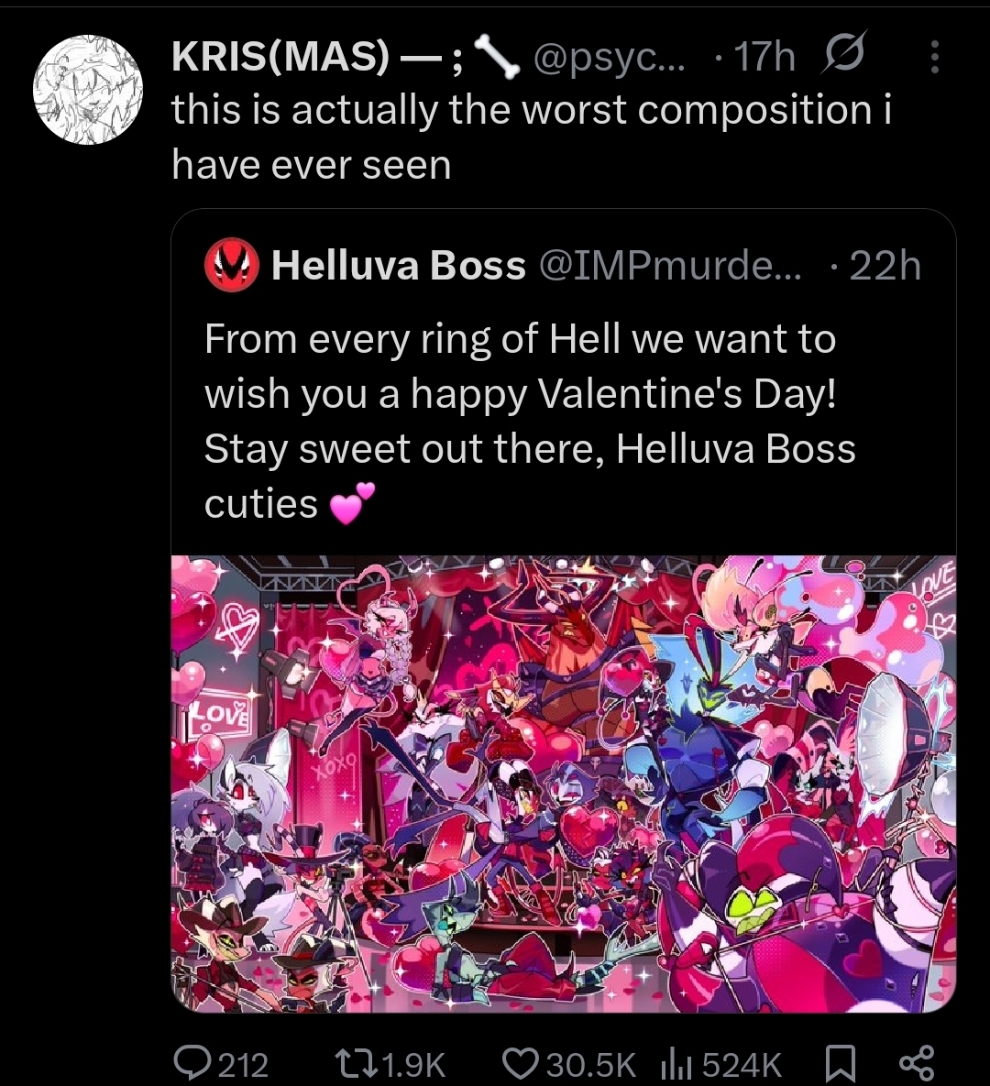The image size is (990, 1086).
Task: Open the KRIS(MAS) display name
Action: pos(280,58)
